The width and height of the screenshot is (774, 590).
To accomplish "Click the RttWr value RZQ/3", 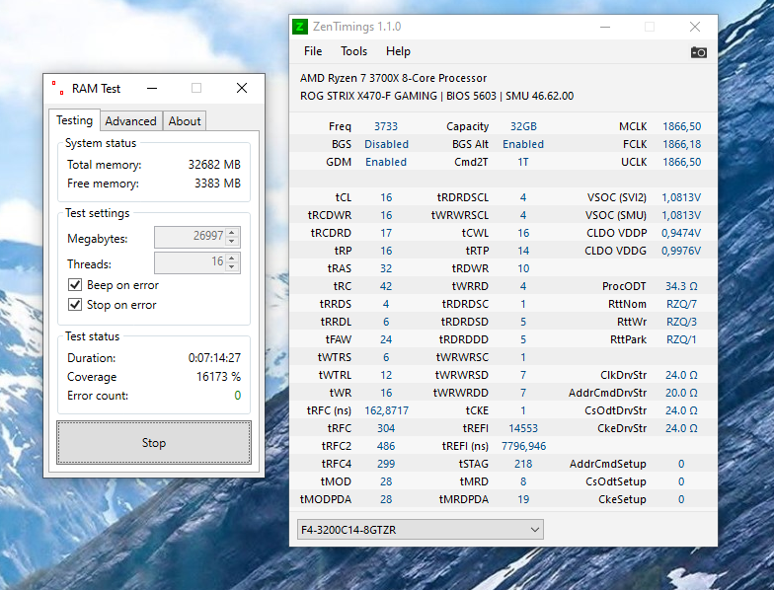I will tap(681, 322).
